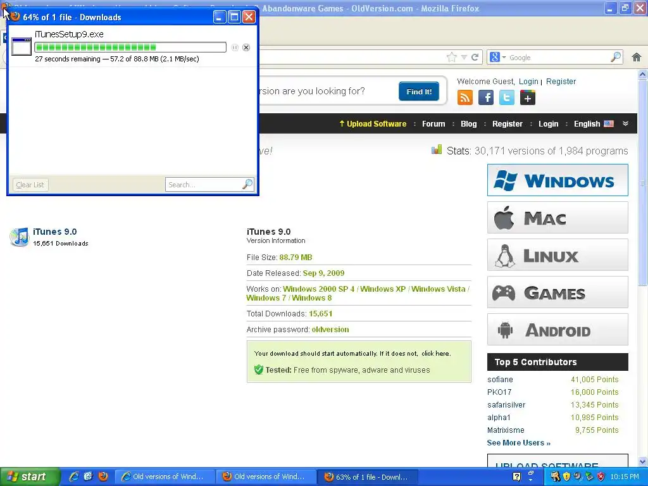Browse the Windows category button
The image size is (648, 486).
[558, 180]
